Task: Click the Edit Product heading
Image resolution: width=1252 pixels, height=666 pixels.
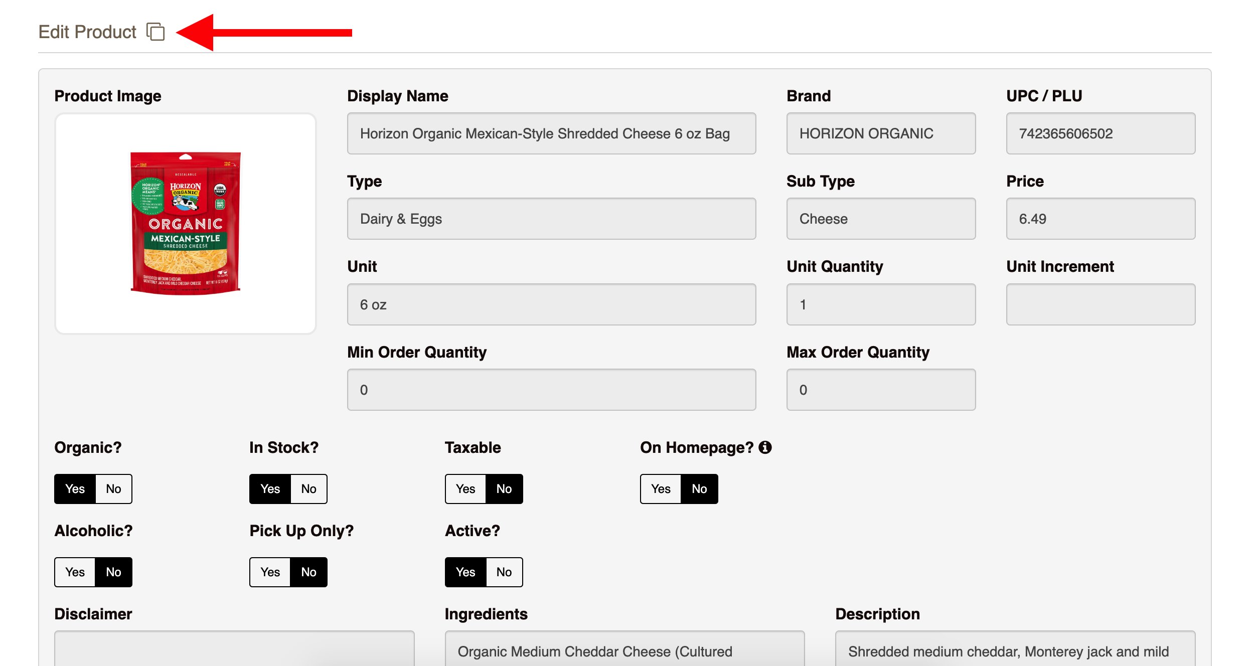Action: pos(87,32)
